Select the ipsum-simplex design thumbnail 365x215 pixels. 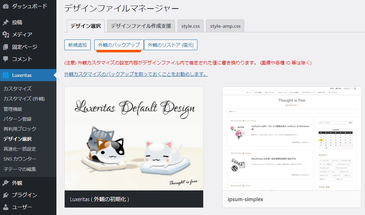pos(292,139)
